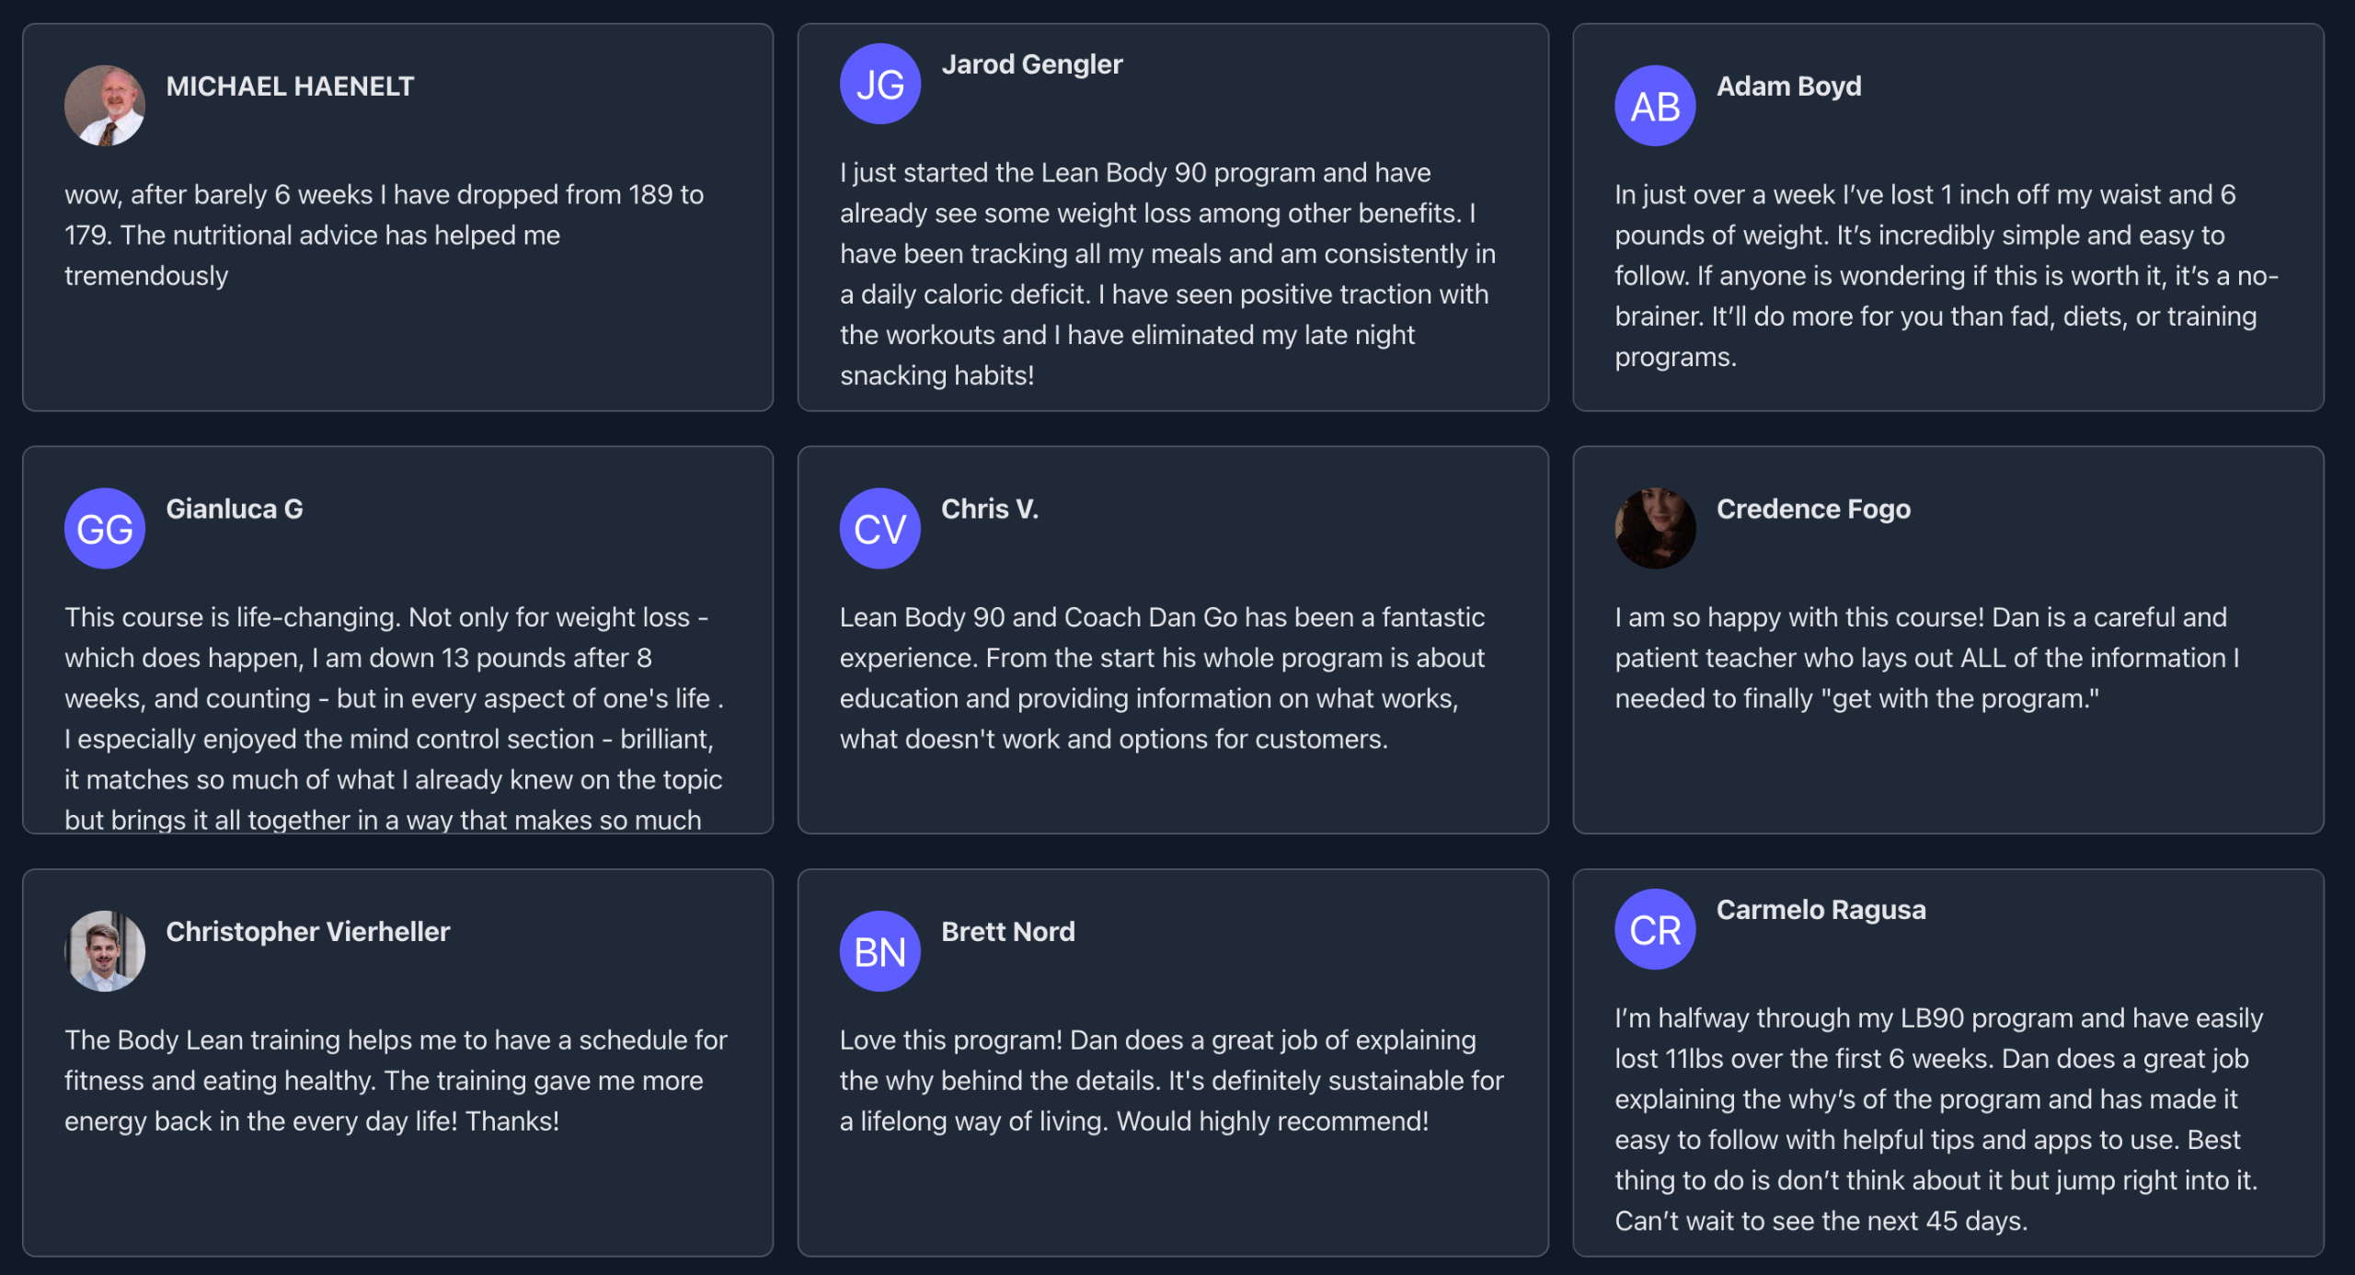Select the Brett Nord name heading
Viewport: 2355px width, 1275px height.
pos(1007,931)
